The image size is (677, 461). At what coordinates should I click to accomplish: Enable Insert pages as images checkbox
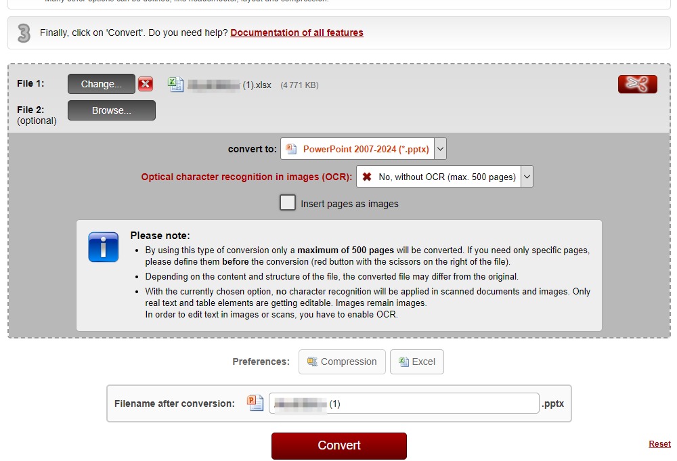click(288, 202)
